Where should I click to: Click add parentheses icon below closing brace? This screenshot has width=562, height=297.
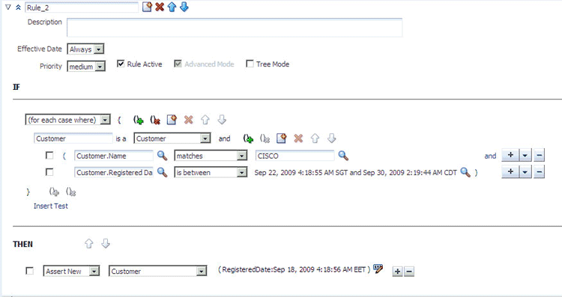pyautogui.click(x=55, y=192)
